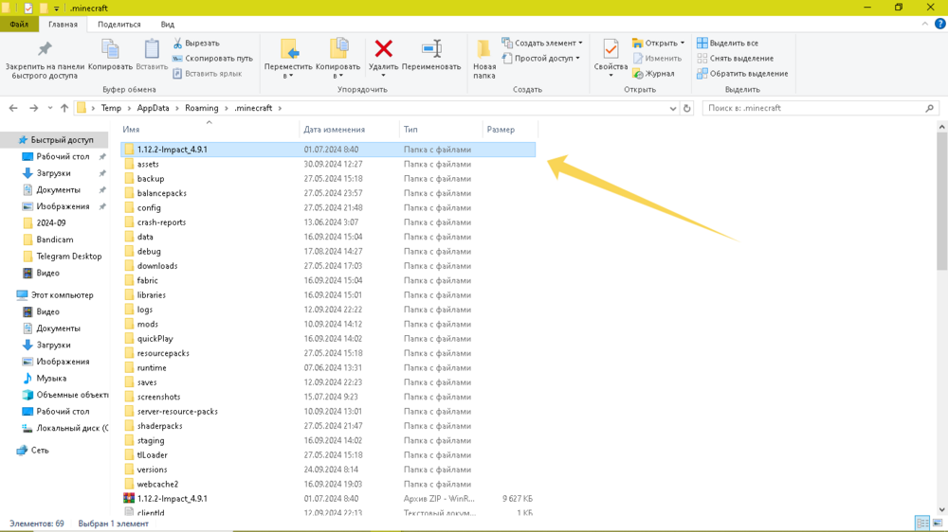Collapse the ribbon with the chevron
The height and width of the screenshot is (532, 948).
pyautogui.click(x=924, y=24)
